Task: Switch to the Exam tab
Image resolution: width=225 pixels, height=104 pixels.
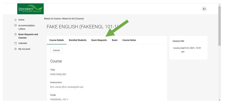Action: coord(115,40)
